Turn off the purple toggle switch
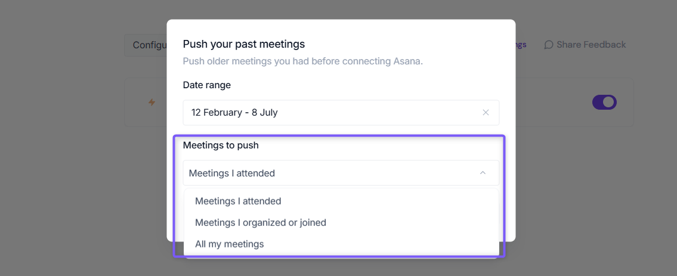 [604, 102]
